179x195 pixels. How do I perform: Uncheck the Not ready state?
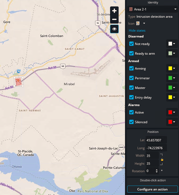pos(131,44)
